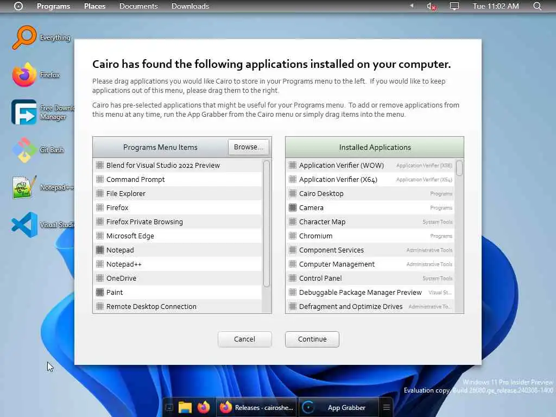Select Character Map entry
This screenshot has width=556, height=417.
pyautogui.click(x=370, y=222)
